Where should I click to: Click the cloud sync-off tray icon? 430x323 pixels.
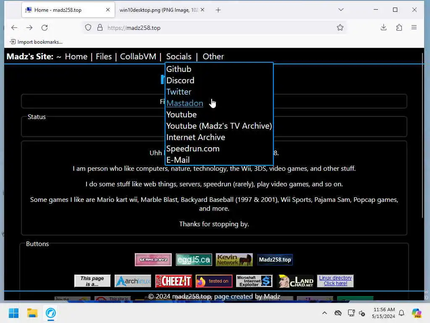(x=338, y=313)
